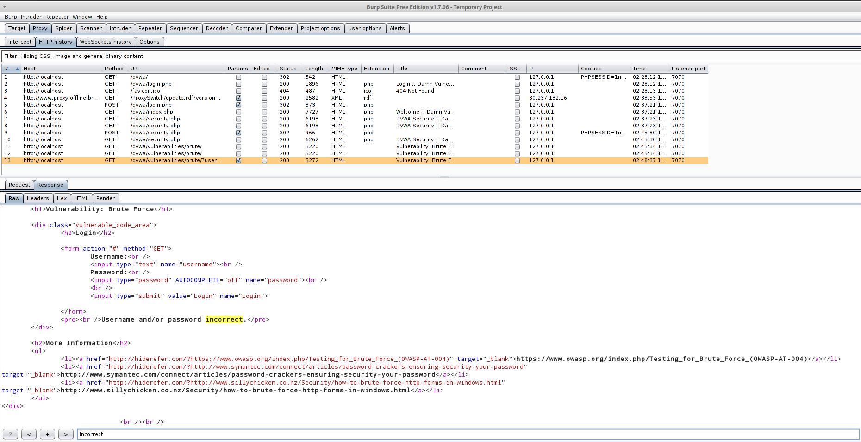
Task: Toggle SSL checkbox for request 1
Action: pyautogui.click(x=517, y=77)
